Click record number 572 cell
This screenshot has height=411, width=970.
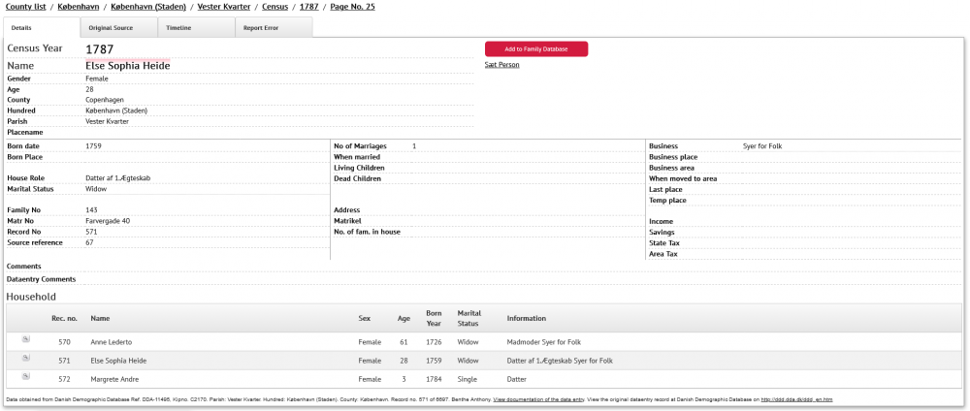[x=64, y=379]
